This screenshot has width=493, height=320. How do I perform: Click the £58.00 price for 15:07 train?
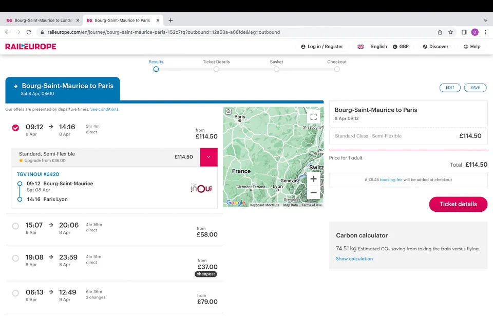tap(207, 234)
